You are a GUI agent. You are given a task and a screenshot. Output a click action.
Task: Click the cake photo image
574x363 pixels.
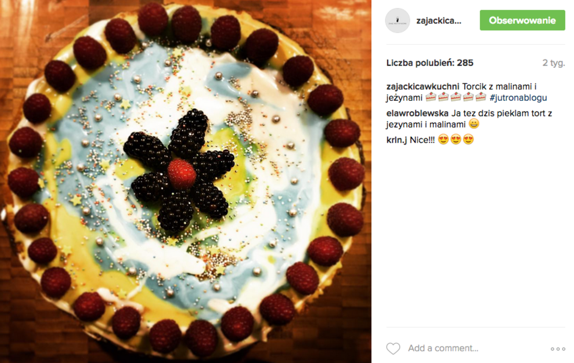click(x=186, y=181)
